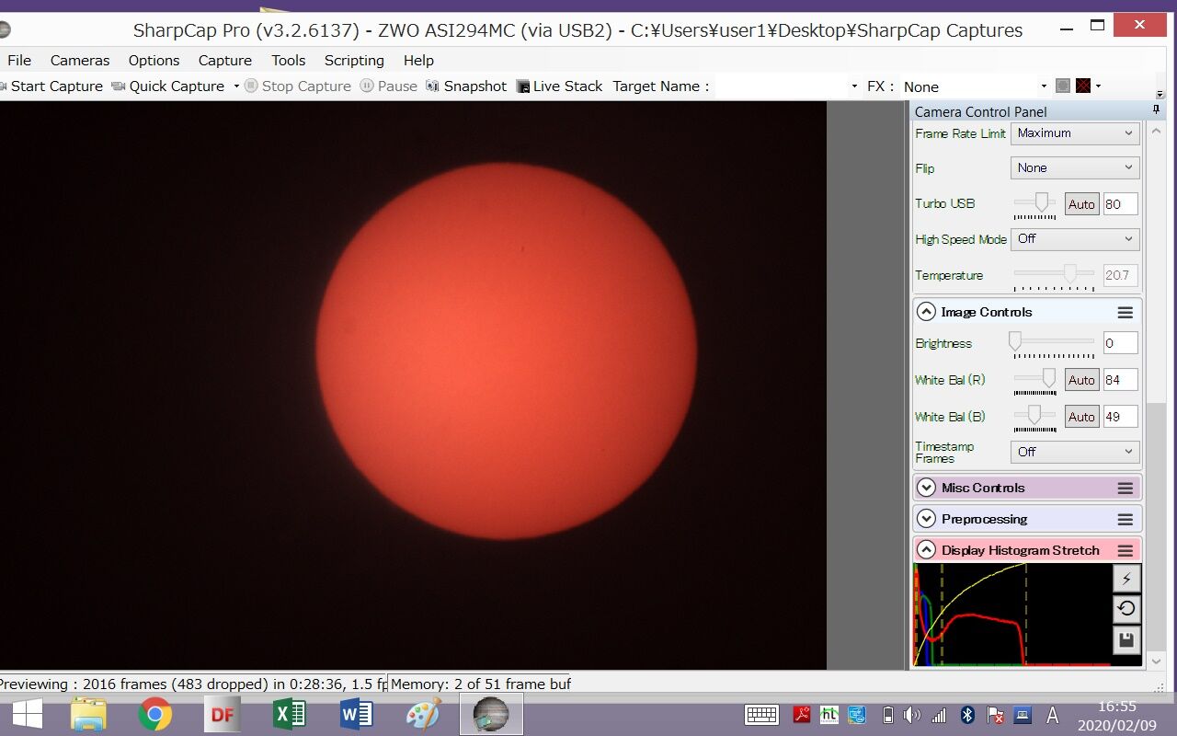Click the Adobe Acrobat tray icon
Screen dimensions: 1177x736
click(x=802, y=715)
